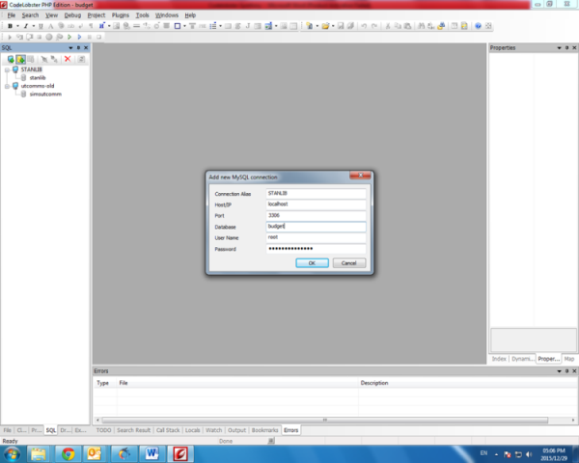Open the SQL panel options dropdown arrow
579x463 pixels.
[69, 47]
